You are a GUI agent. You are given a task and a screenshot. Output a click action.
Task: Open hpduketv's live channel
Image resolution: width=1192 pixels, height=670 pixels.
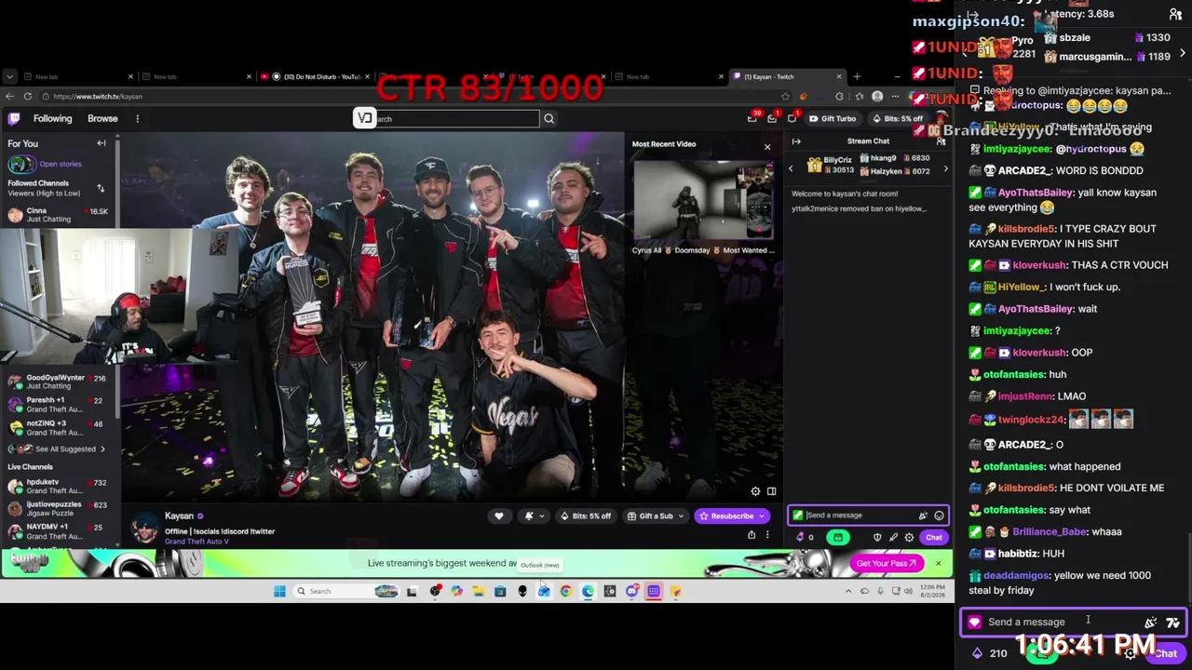click(58, 487)
